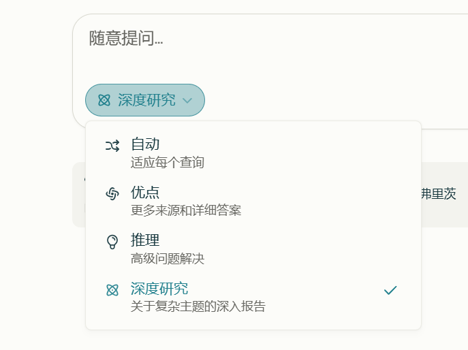
Task: Click the atom icon in the 深度研究 pill
Action: 104,100
